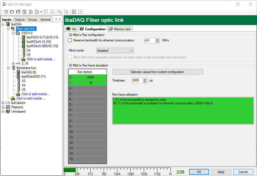The width and height of the screenshot is (257, 176).
Task: Expand the Playback node
Action: [3, 107]
